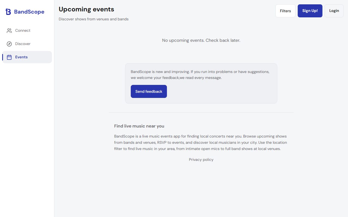Click the Connect people icon
The image size is (348, 217).
coord(9,31)
